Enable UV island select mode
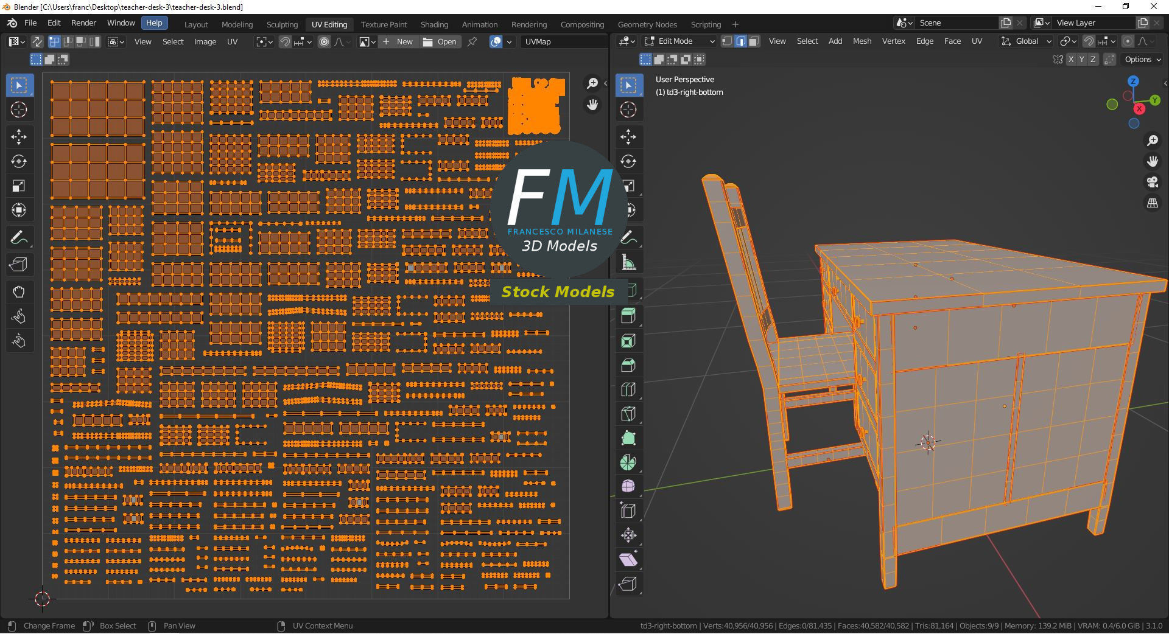This screenshot has width=1169, height=634. (95, 42)
